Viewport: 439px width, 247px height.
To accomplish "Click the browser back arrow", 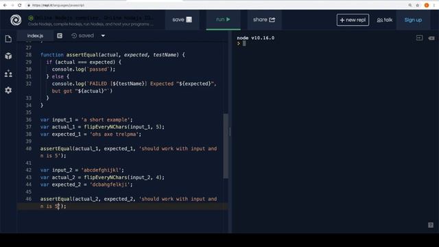I will [5, 5].
